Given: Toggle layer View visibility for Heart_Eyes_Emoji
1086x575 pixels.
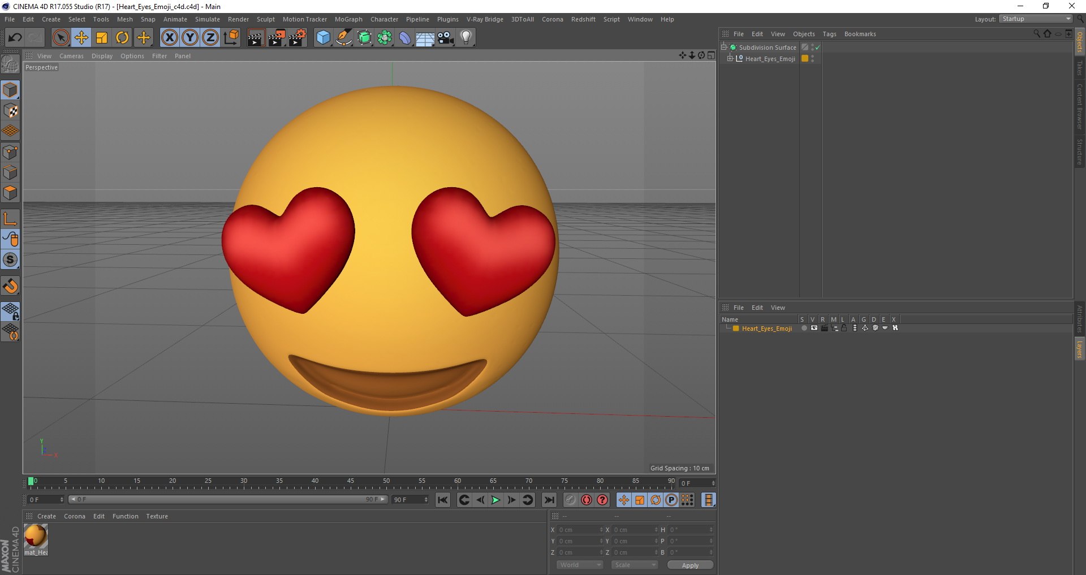Looking at the screenshot, I should [814, 328].
